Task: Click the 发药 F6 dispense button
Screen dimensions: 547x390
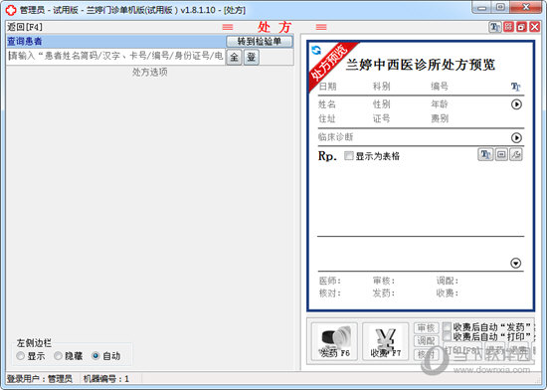Action: point(334,341)
